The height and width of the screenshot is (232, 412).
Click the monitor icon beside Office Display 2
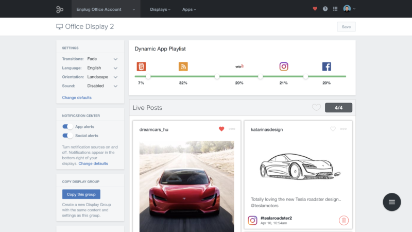pos(59,27)
